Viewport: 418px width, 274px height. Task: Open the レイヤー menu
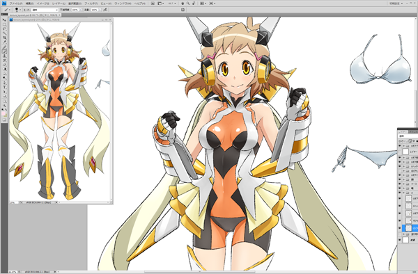tap(59, 3)
